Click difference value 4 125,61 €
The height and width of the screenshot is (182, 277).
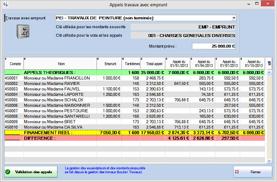(x=178, y=138)
